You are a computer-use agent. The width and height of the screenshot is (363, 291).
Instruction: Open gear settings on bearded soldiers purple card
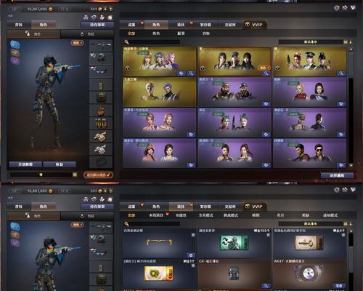[x=266, y=104]
